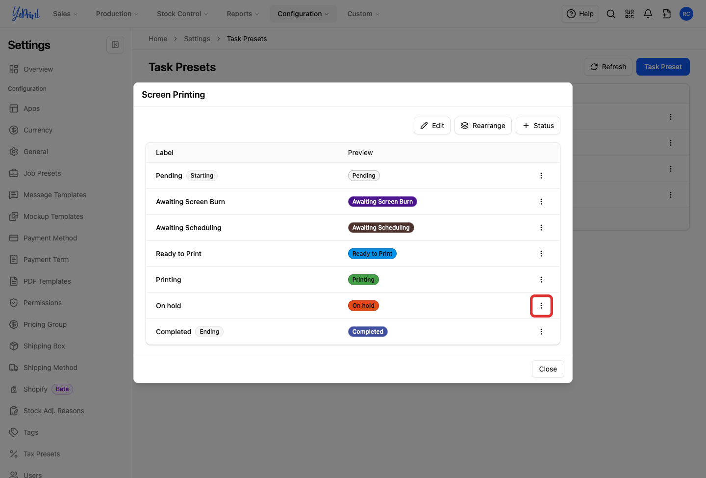Click the Refresh button
The width and height of the screenshot is (706, 478).
(608, 67)
